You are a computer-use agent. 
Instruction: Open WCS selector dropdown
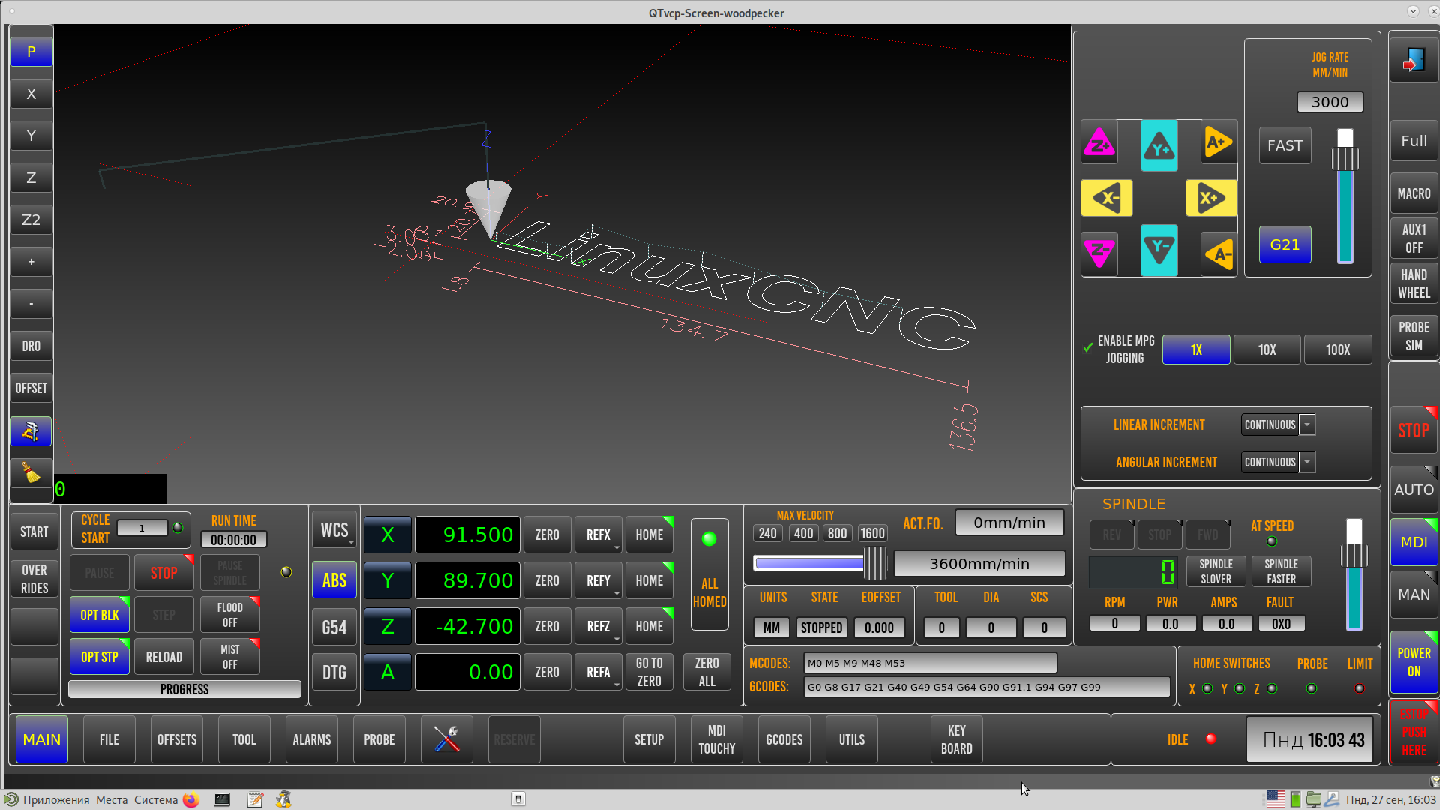coord(334,531)
